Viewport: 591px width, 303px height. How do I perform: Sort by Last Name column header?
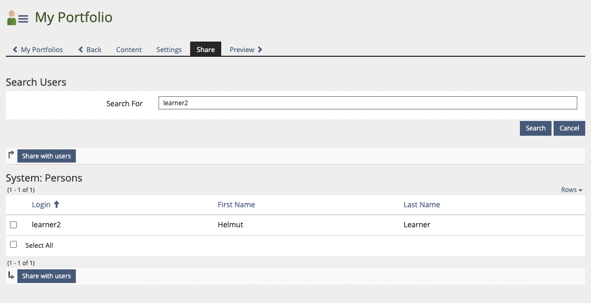tap(421, 205)
